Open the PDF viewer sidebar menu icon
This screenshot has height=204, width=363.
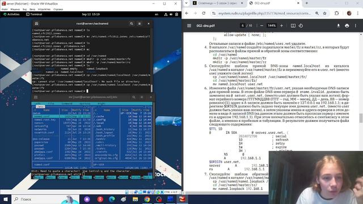point(189,25)
